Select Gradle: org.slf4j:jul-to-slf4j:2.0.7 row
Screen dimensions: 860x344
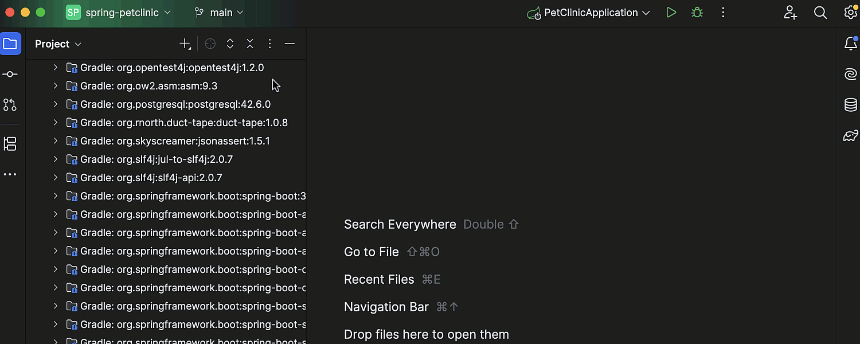[166, 159]
